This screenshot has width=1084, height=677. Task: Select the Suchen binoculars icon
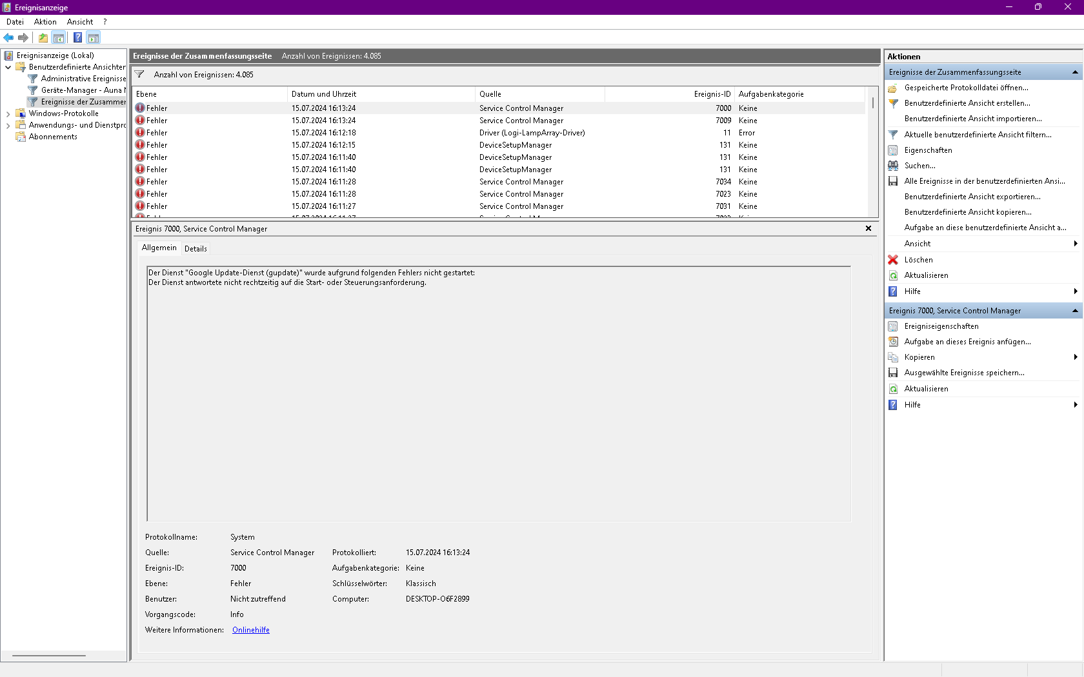(x=894, y=166)
